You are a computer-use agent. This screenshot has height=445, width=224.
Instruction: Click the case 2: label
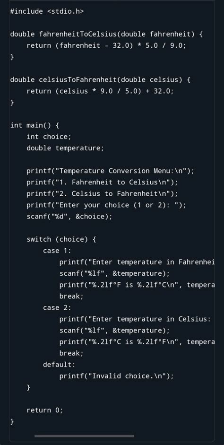pos(57,308)
